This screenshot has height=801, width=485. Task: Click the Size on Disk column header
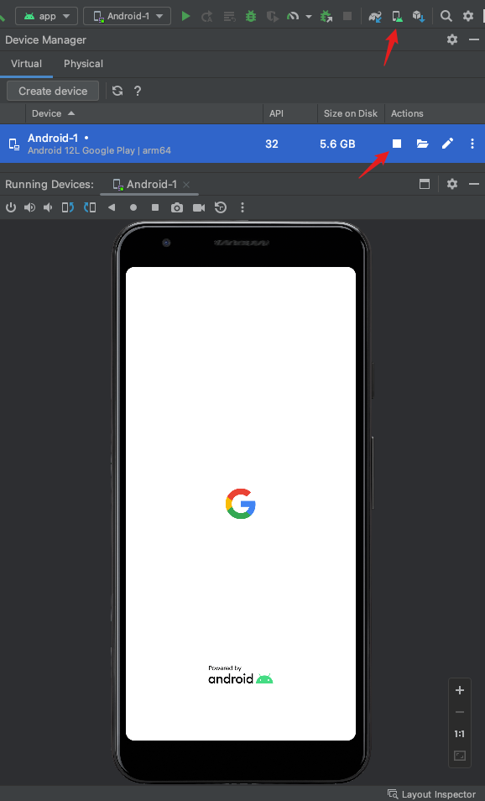pyautogui.click(x=351, y=113)
